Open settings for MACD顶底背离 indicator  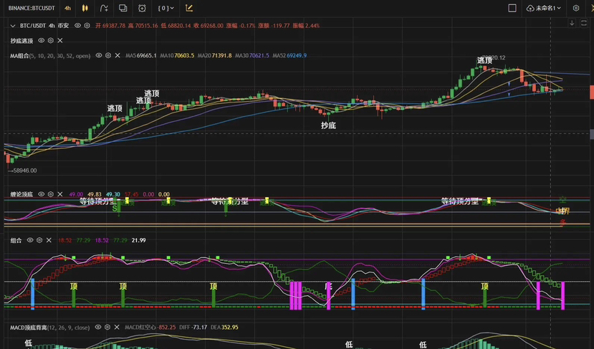coord(107,327)
